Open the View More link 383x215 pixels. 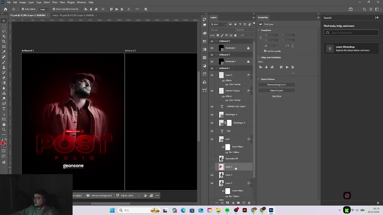[x=276, y=96]
